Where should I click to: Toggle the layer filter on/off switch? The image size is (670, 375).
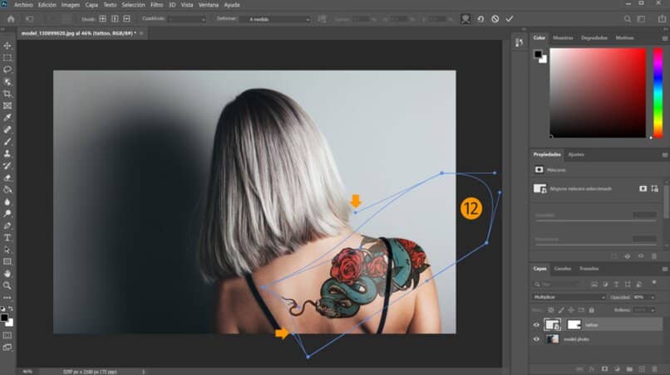(653, 282)
